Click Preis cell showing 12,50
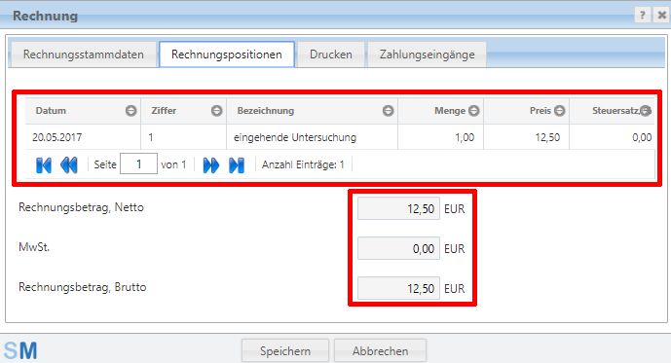Screen dimensions: 671x363 (526, 137)
